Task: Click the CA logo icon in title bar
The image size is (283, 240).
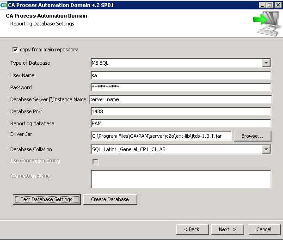Action: 4,4
